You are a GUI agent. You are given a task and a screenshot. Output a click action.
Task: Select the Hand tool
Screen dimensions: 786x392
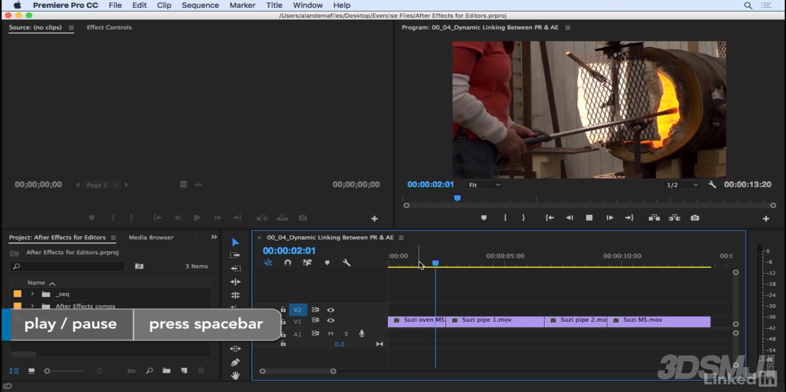(x=235, y=375)
